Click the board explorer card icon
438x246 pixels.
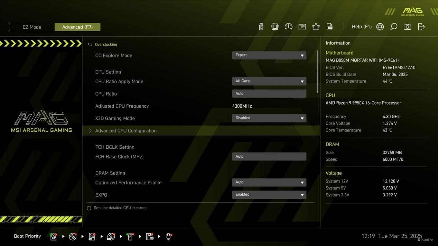point(302,27)
